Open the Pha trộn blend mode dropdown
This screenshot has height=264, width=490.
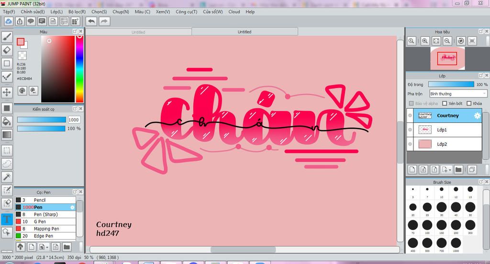(458, 94)
